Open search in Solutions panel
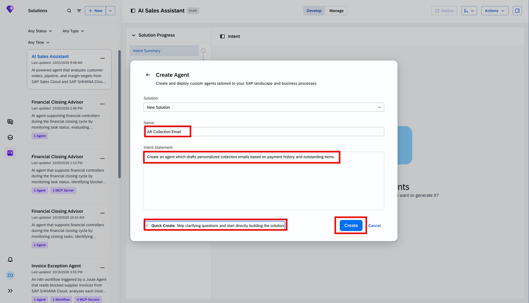The image size is (529, 303). click(69, 11)
